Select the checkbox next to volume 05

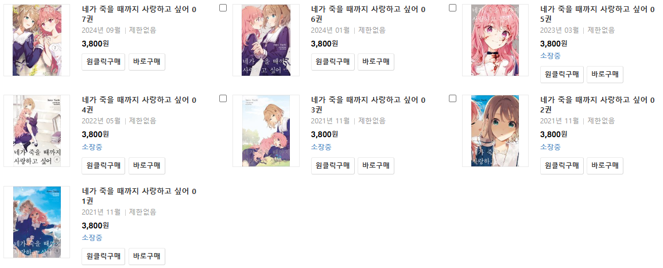452,8
